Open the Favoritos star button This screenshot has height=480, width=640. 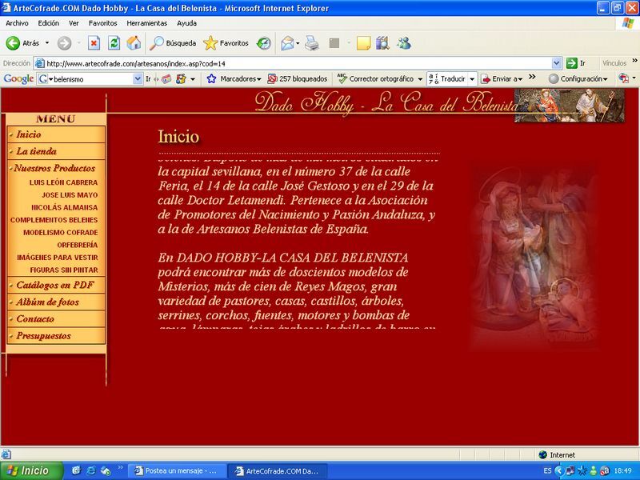point(226,43)
